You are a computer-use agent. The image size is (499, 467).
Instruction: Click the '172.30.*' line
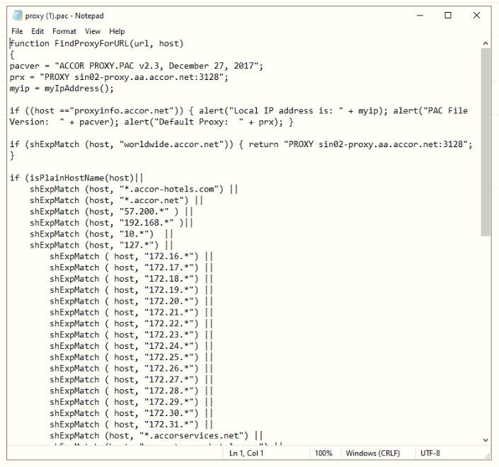[131, 413]
